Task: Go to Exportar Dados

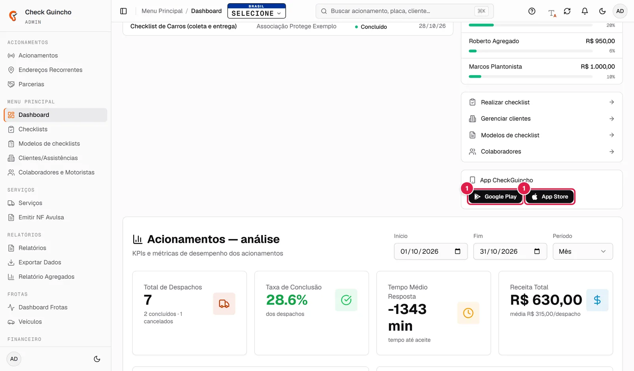Action: pyautogui.click(x=55, y=263)
